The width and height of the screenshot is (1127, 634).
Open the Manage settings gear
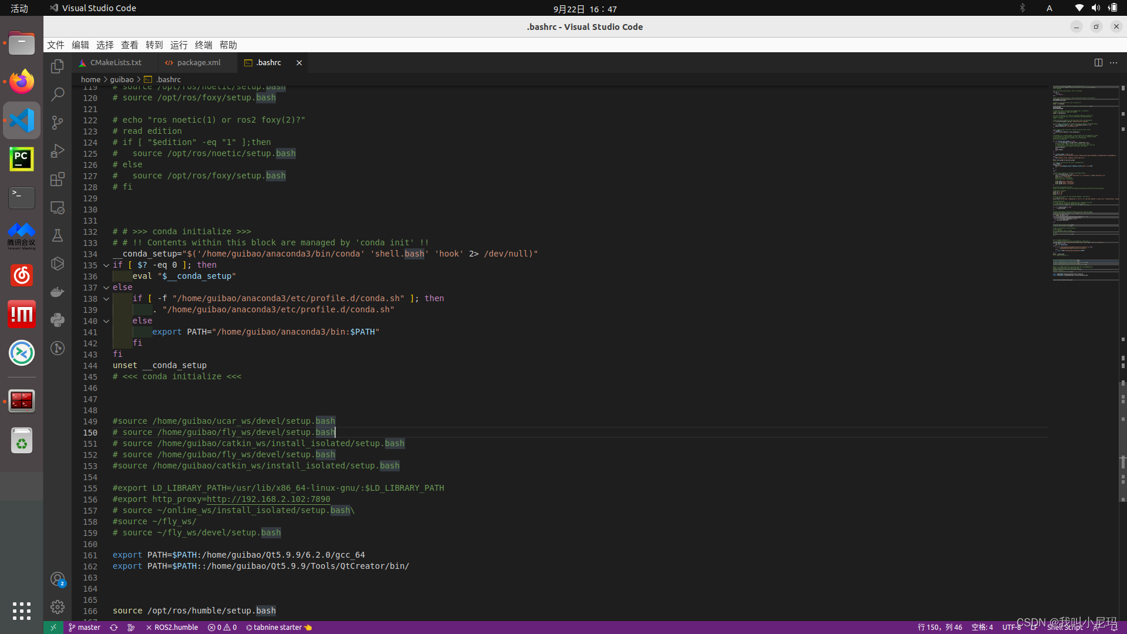(57, 607)
